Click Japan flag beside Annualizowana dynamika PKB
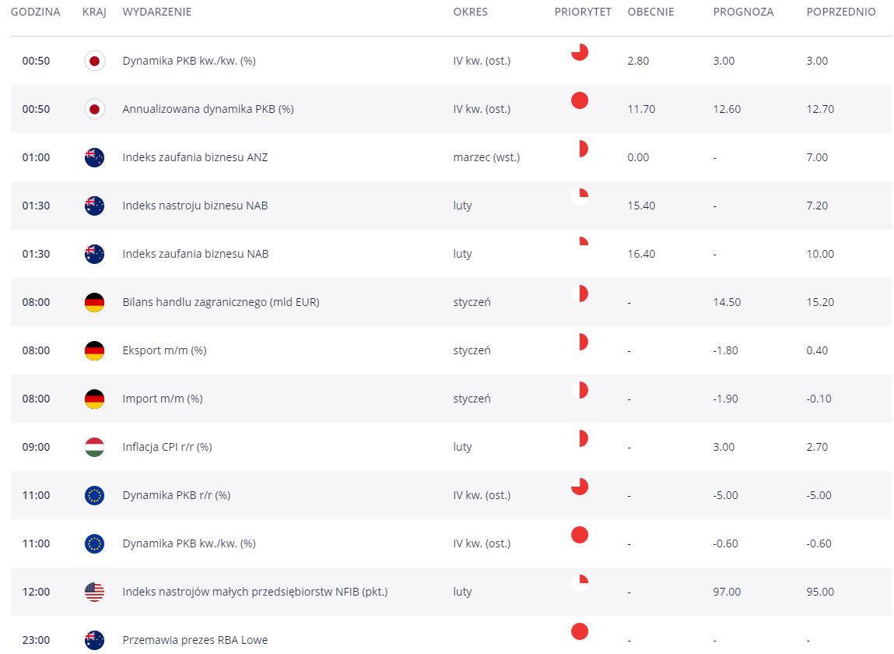This screenshot has height=654, width=894. 94,109
